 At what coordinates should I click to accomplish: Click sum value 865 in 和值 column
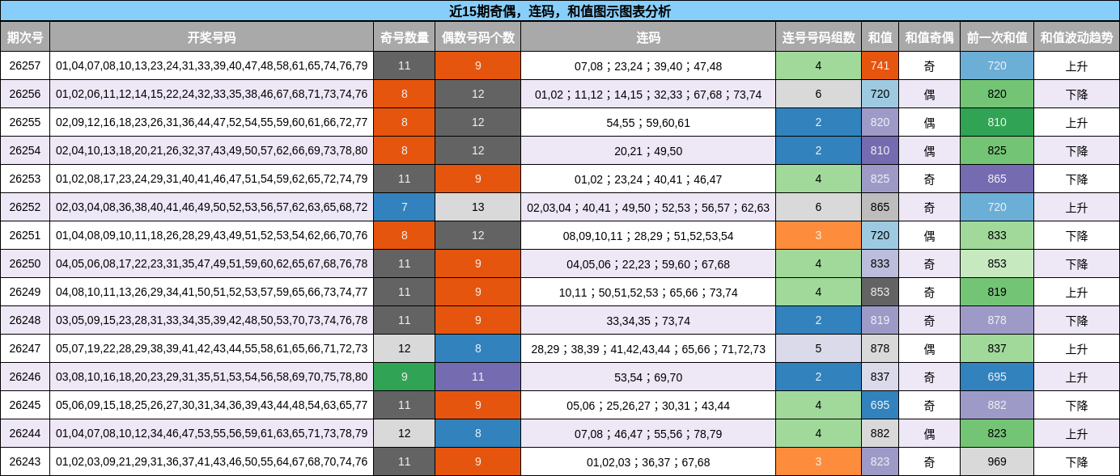[880, 207]
